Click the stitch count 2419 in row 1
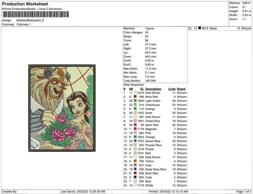Image resolution: width=253 pixels, height=194 pixels. pos(141,93)
